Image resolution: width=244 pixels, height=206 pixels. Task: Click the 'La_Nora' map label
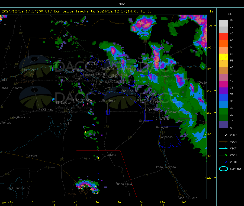click(108, 68)
